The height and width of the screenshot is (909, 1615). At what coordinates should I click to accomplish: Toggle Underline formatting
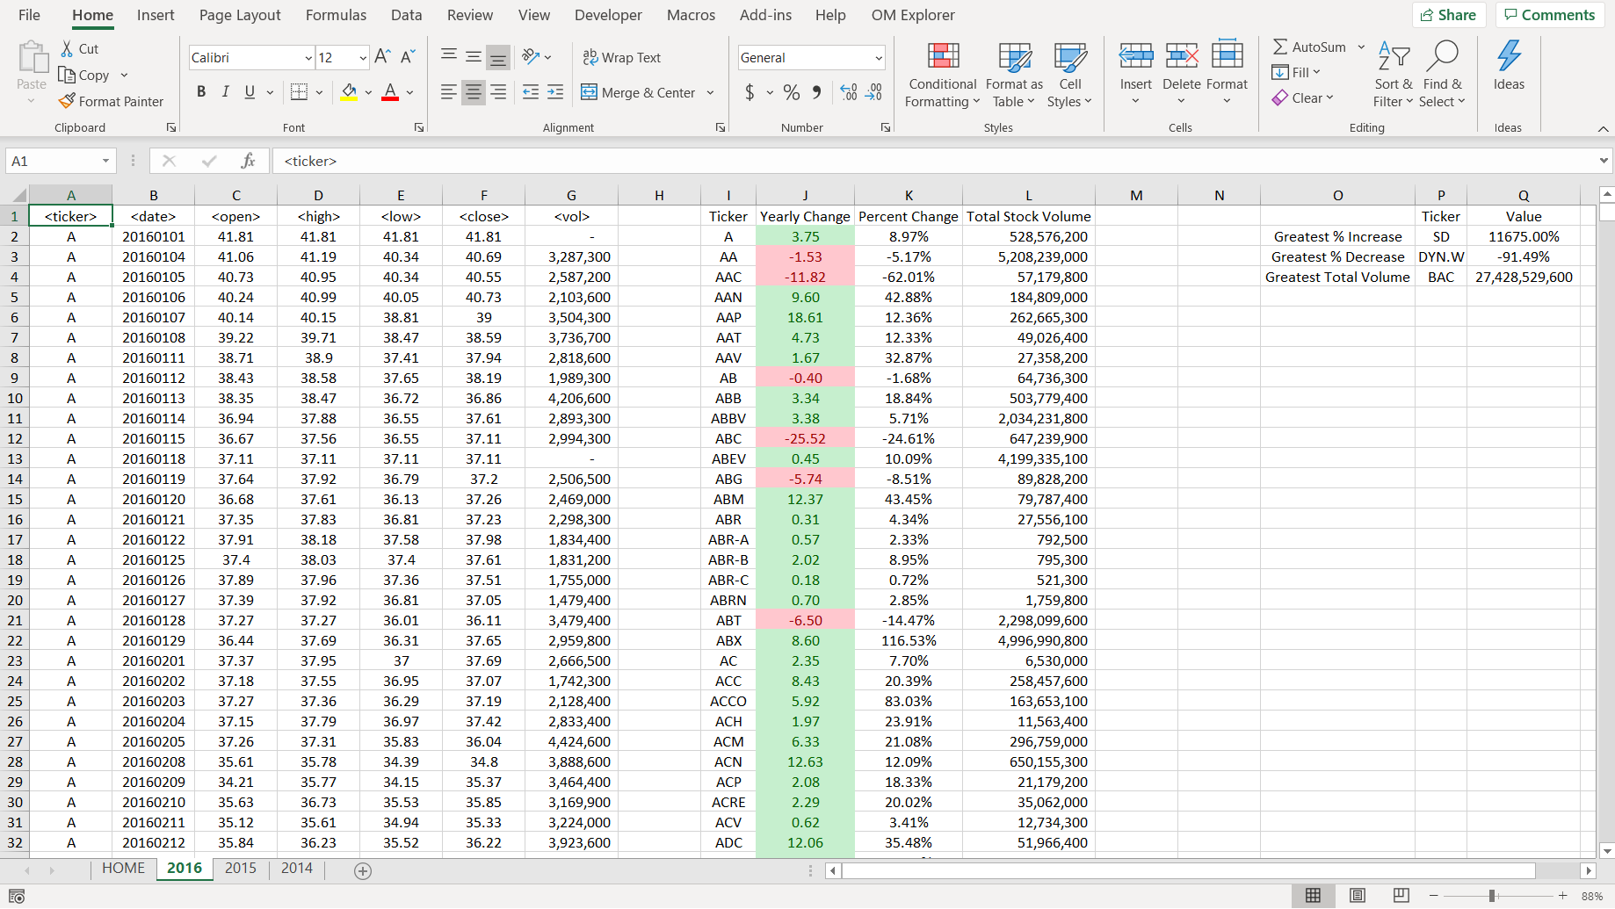(x=250, y=92)
